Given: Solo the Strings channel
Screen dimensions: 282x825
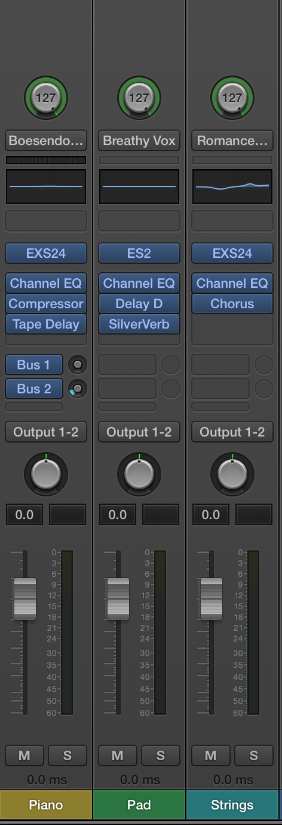Looking at the screenshot, I should [x=254, y=756].
